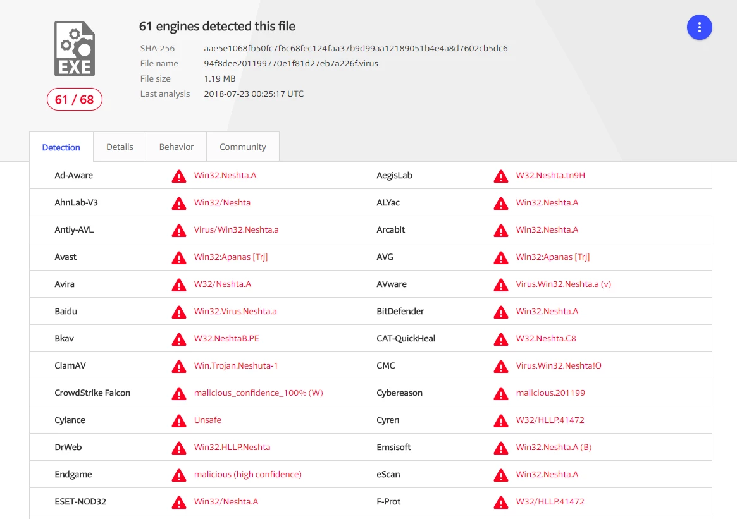
Task: Click the '61 engines detected this file' heading
Action: (x=217, y=27)
